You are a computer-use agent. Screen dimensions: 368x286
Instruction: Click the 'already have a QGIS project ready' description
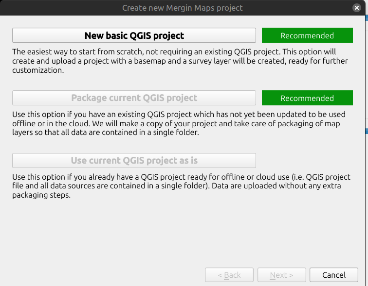pyautogui.click(x=181, y=186)
